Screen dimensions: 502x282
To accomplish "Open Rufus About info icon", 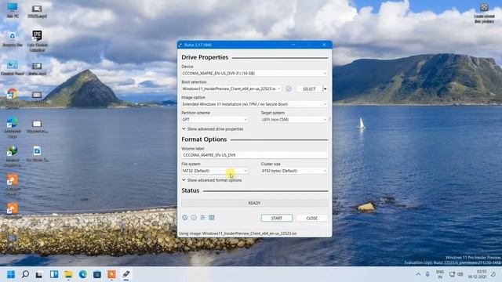I will (x=194, y=218).
